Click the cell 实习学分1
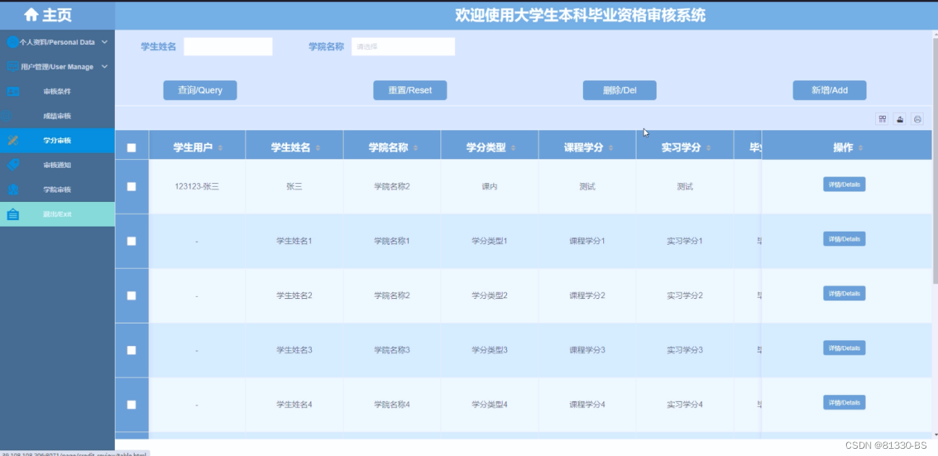 coord(685,241)
